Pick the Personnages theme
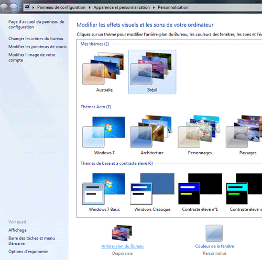The image size is (262, 260). 200,135
